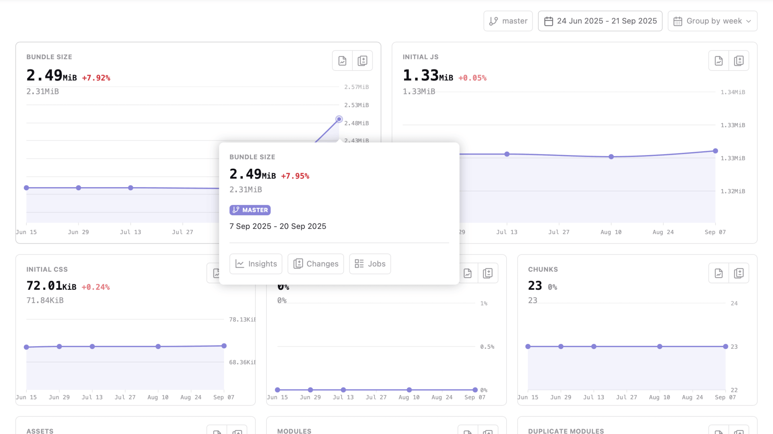773x434 pixels.
Task: Click the Changes icon on Initial JS panel
Action: click(x=739, y=60)
